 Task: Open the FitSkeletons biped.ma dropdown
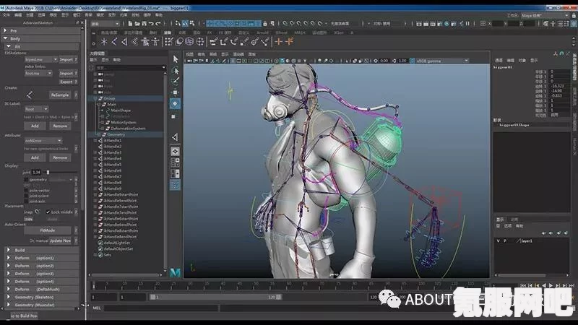[x=41, y=59]
